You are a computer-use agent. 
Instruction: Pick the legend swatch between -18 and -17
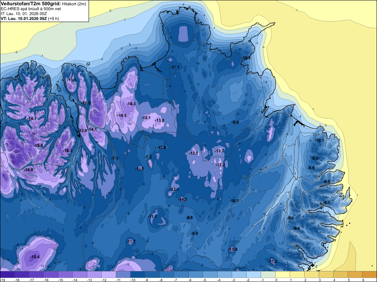point(21,274)
